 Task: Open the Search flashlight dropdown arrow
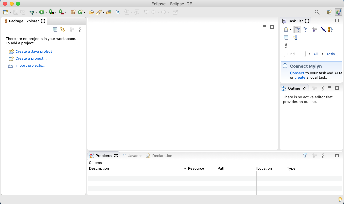click(x=103, y=12)
